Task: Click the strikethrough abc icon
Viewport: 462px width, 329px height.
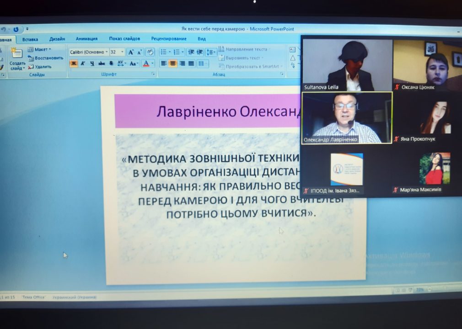Action: (102, 63)
